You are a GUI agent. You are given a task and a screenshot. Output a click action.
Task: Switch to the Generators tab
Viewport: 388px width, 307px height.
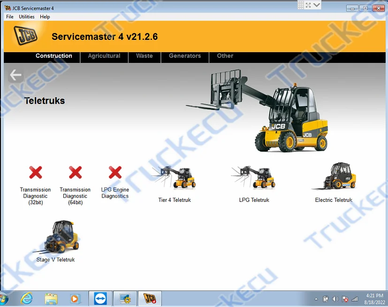184,55
